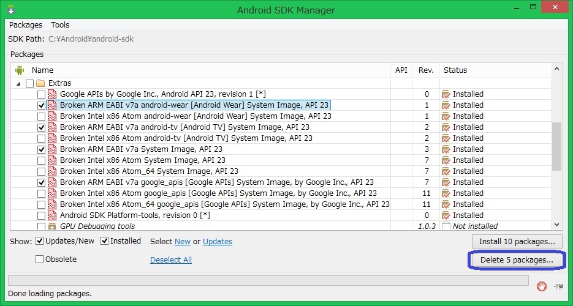This screenshot has height=306, width=573.
Task: Click the Rev. column header
Action: coord(426,70)
